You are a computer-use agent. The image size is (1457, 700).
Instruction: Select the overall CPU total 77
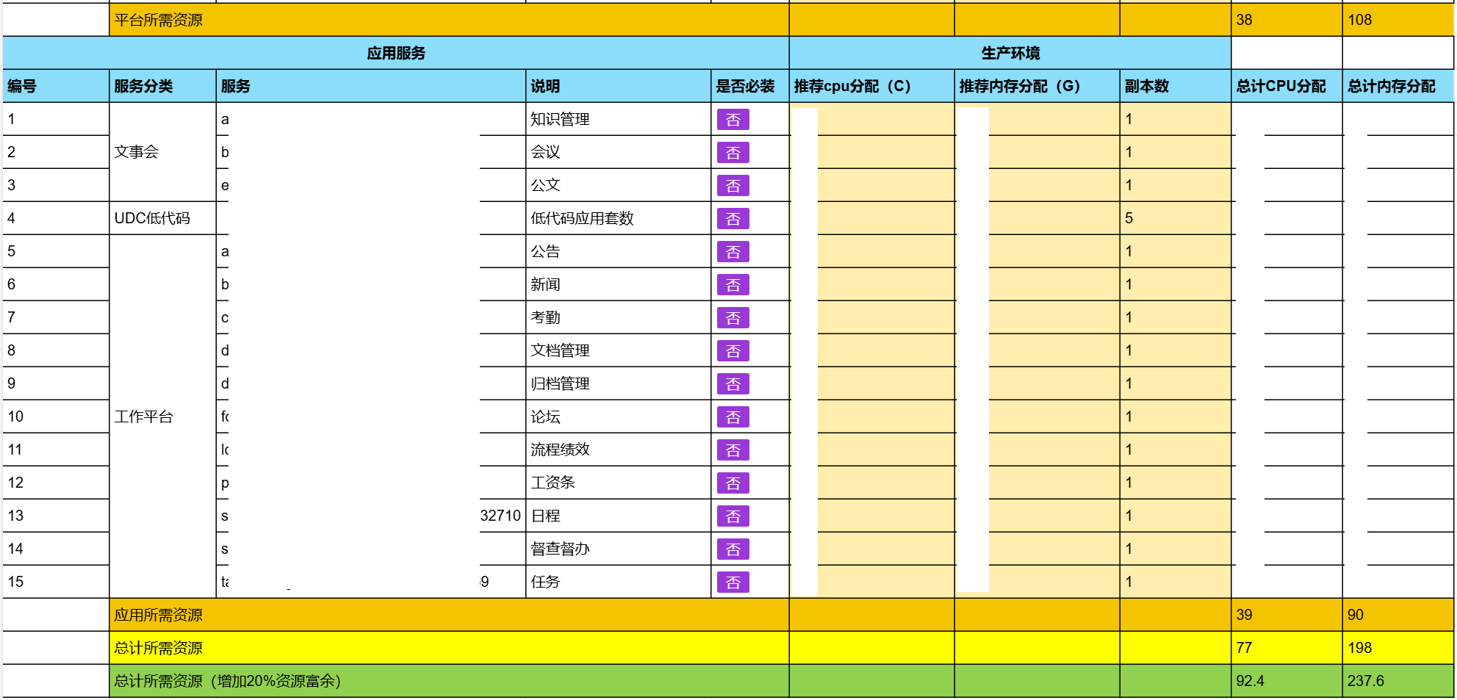pyautogui.click(x=1287, y=648)
